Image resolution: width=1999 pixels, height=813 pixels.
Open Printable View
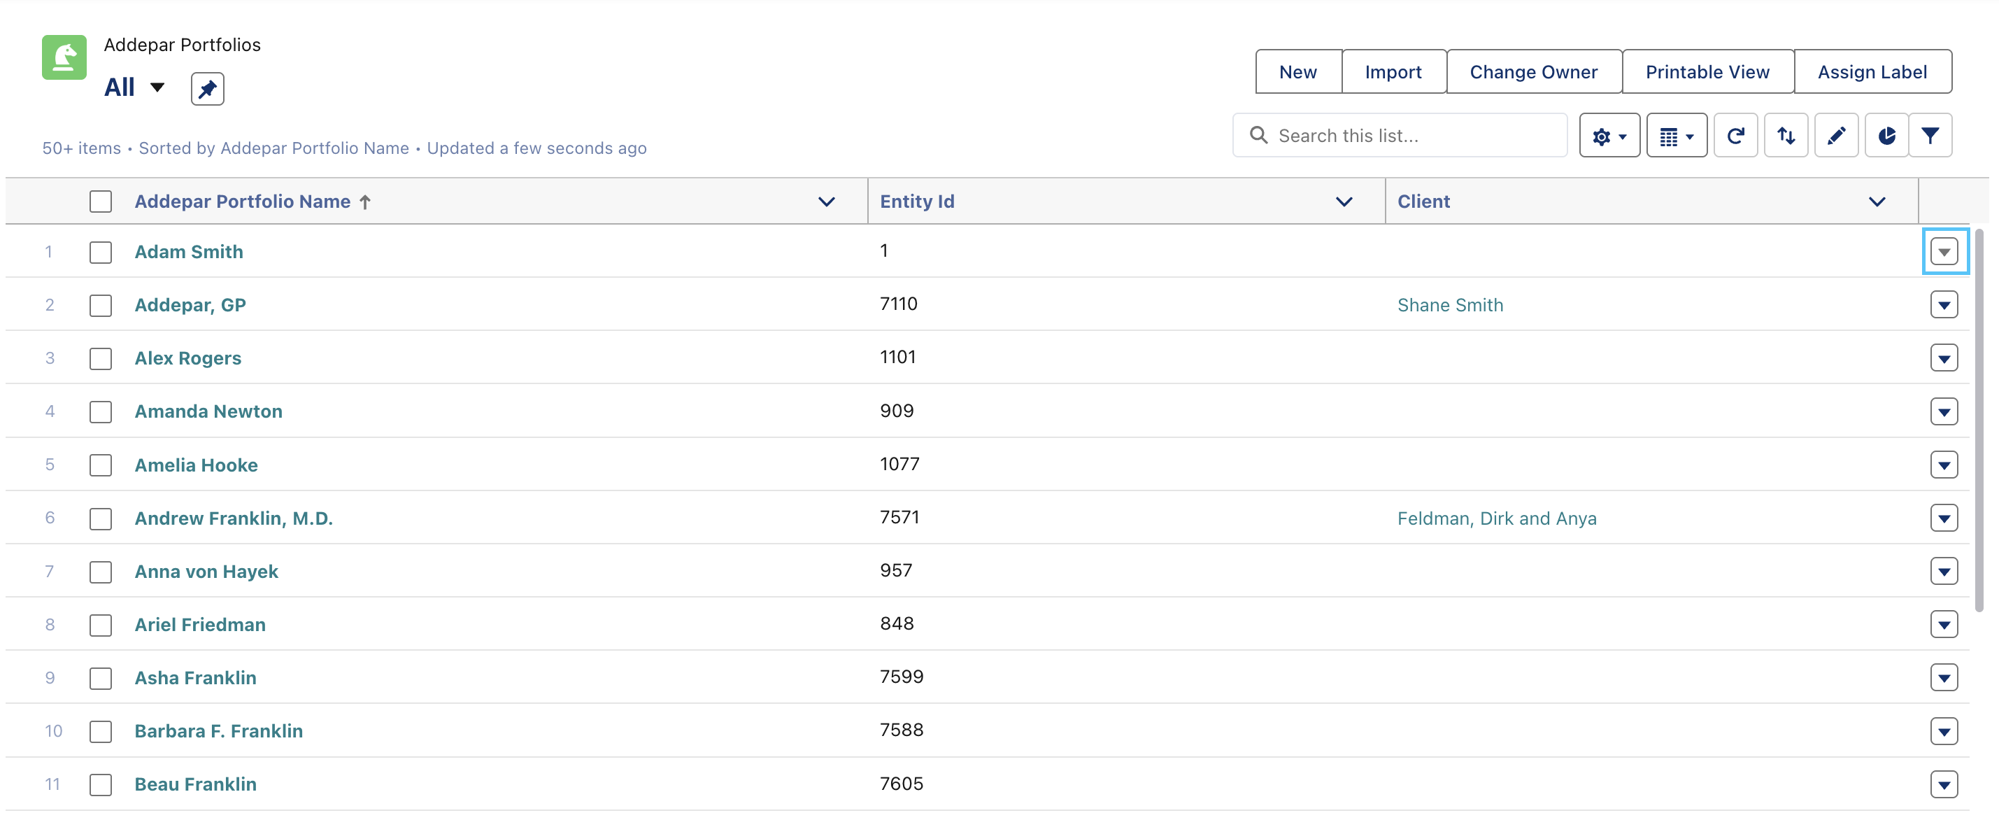pos(1707,72)
